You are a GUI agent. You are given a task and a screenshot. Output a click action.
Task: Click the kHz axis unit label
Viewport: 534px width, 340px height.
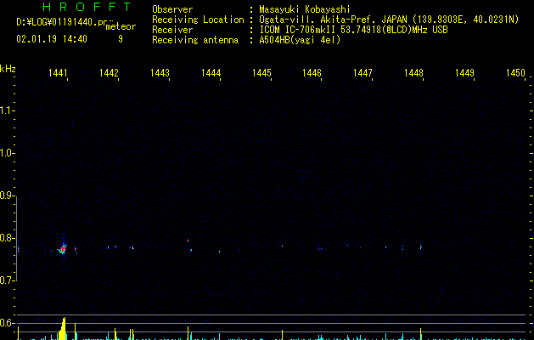8,69
